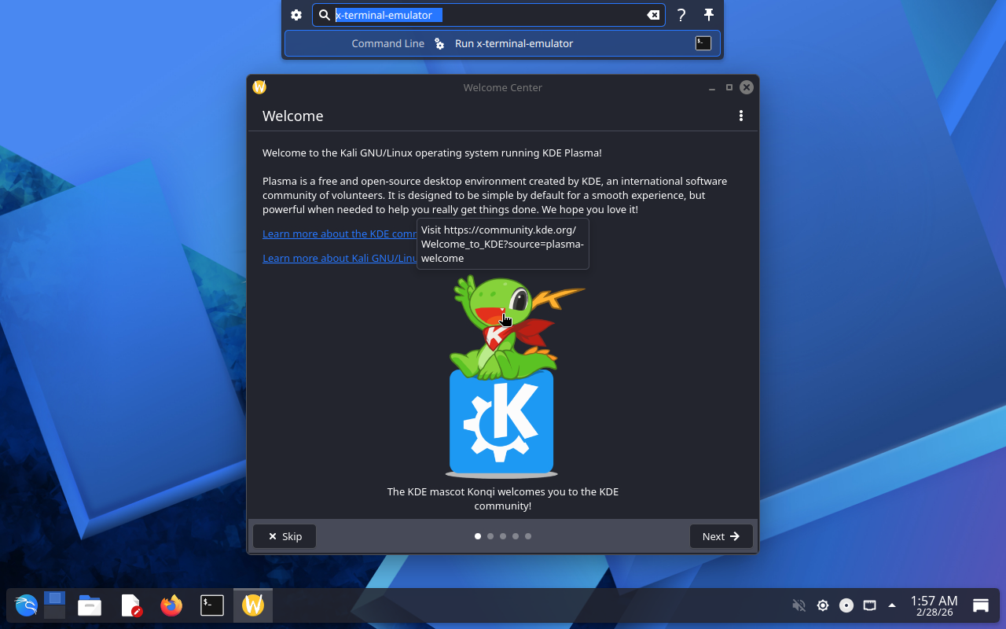The image size is (1006, 629).
Task: Launch Firefox from the taskbar
Action: tap(171, 605)
